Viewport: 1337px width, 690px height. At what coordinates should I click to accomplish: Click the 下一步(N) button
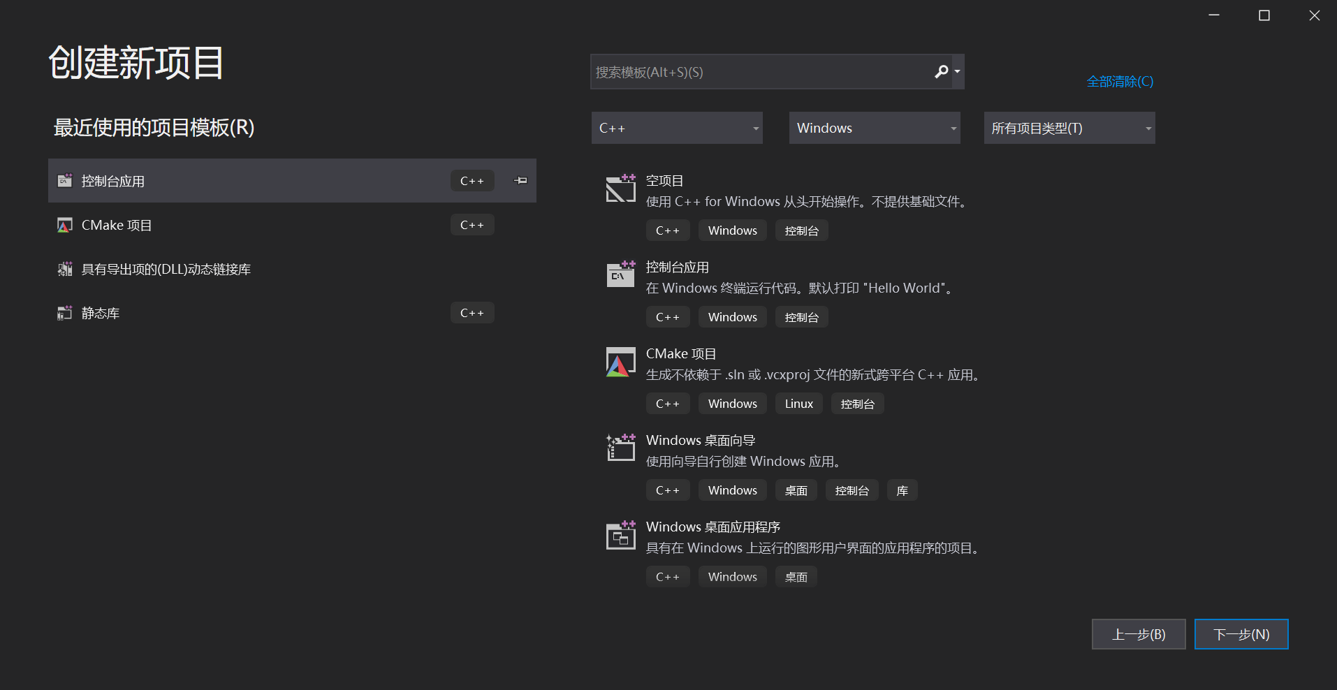pos(1241,633)
